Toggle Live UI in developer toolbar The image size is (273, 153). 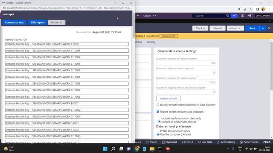coord(187,142)
